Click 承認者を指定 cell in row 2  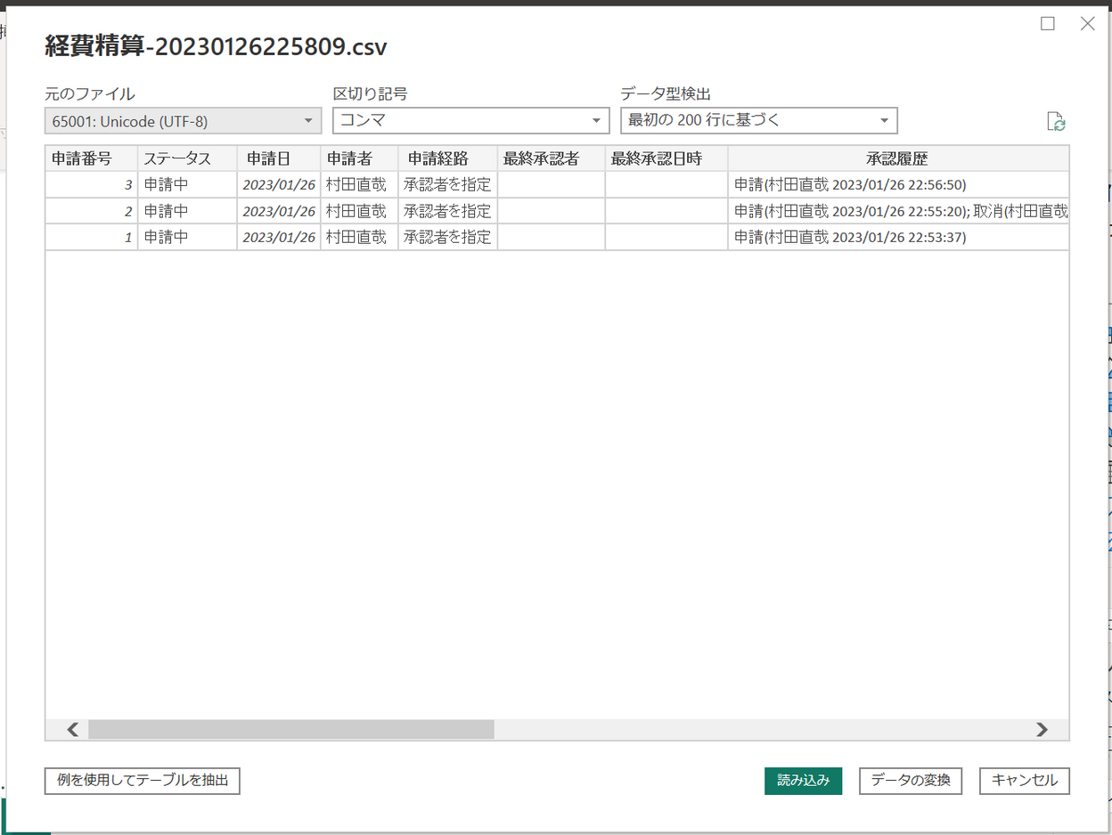click(447, 211)
